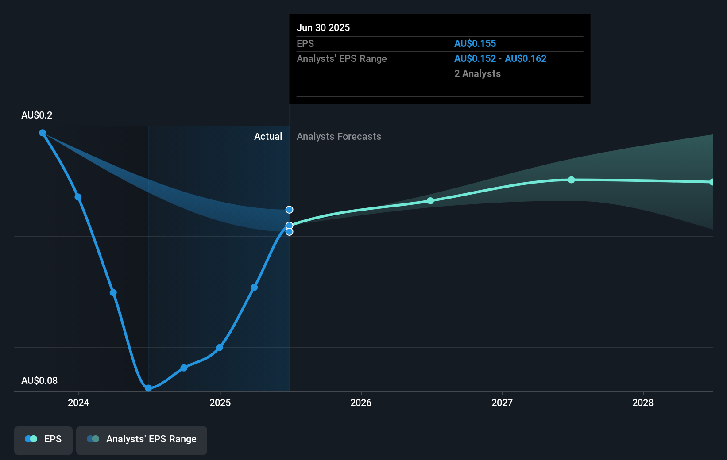Toggle the EPS series visibility
Image resolution: width=727 pixels, height=460 pixels.
click(43, 440)
